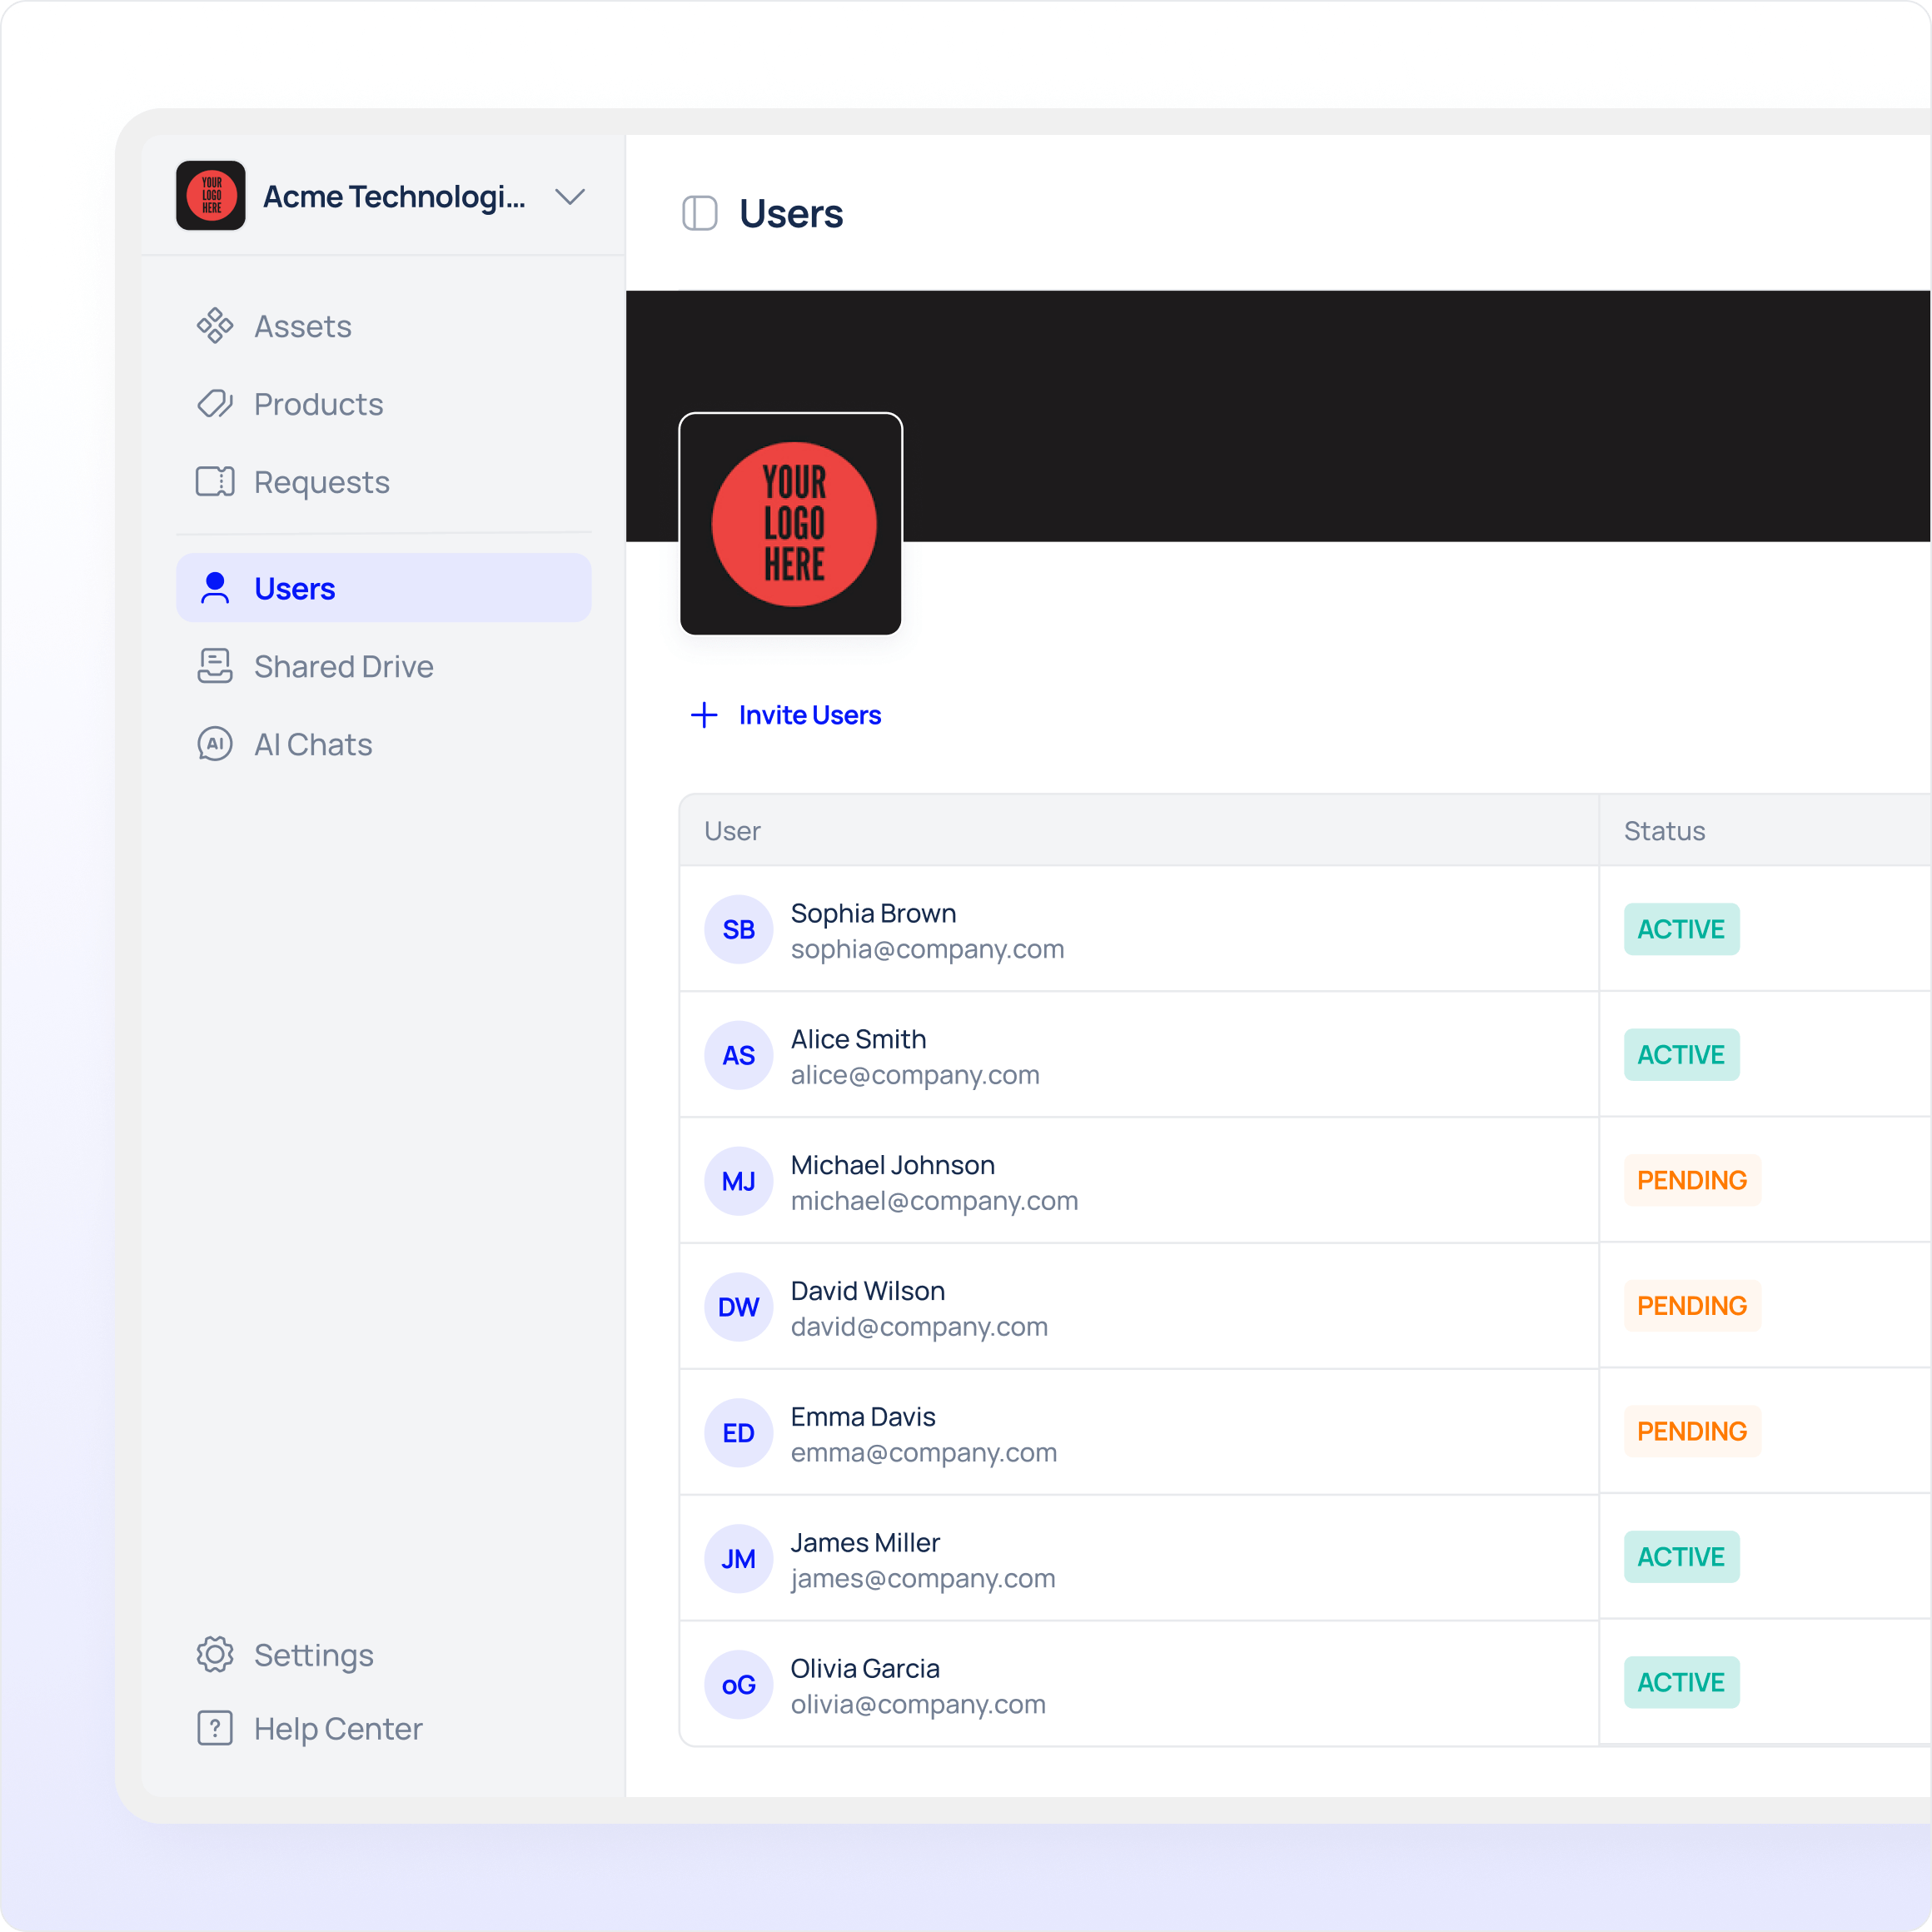The width and height of the screenshot is (1932, 1932).
Task: Go to Shared Drive in the sidebar
Action: coord(343,666)
